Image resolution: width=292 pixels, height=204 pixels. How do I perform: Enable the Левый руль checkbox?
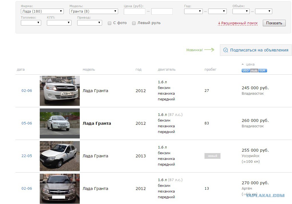coord(134,23)
